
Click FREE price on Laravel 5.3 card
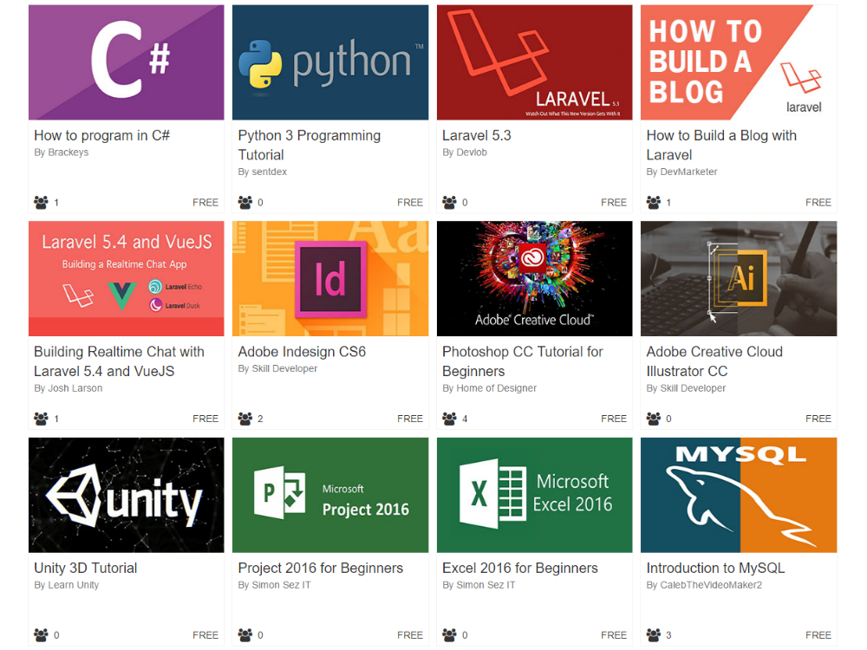(614, 203)
